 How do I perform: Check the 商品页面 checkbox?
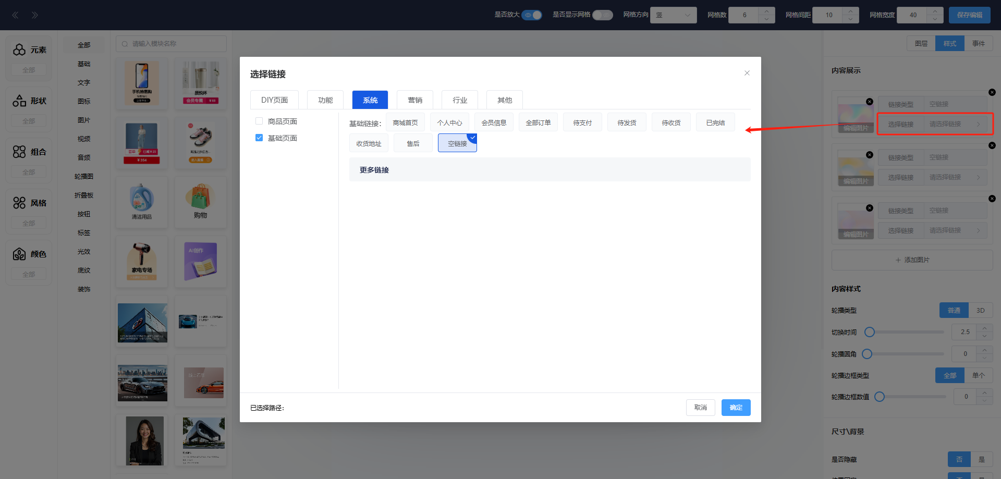coord(259,121)
